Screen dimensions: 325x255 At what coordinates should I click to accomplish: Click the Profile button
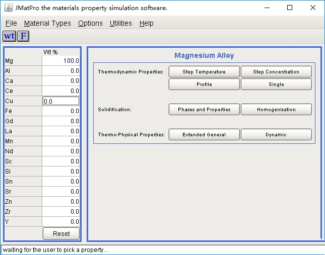tap(204, 84)
